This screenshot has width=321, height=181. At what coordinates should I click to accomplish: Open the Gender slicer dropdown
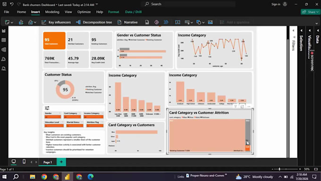(x=53, y=117)
